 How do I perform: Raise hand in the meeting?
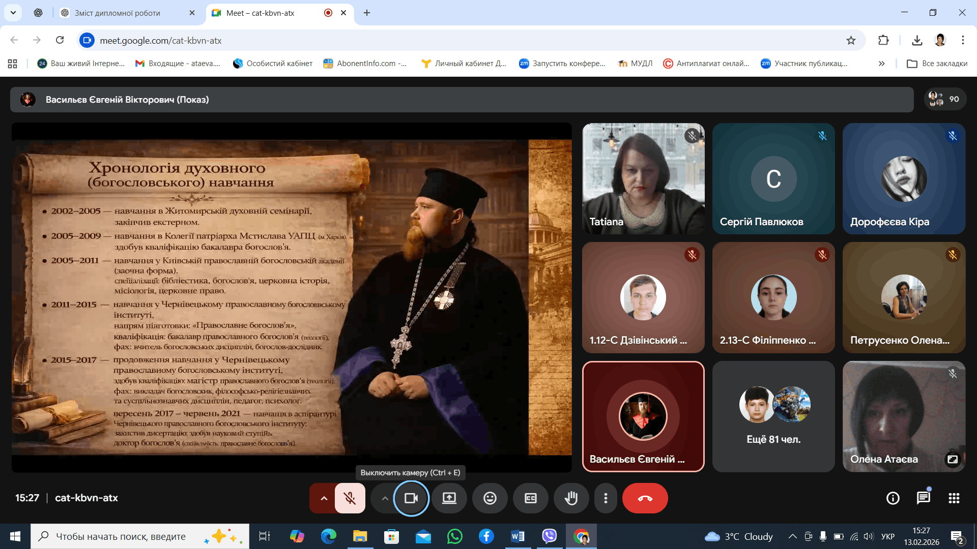(571, 498)
